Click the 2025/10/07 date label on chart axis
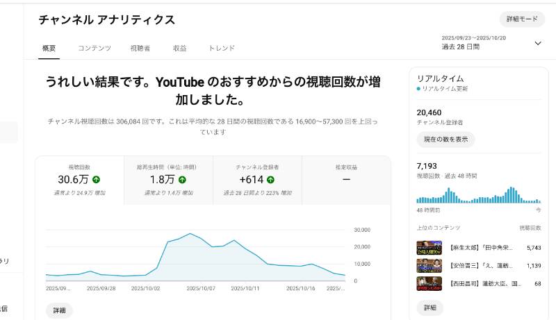The image size is (556, 320). tap(201, 289)
